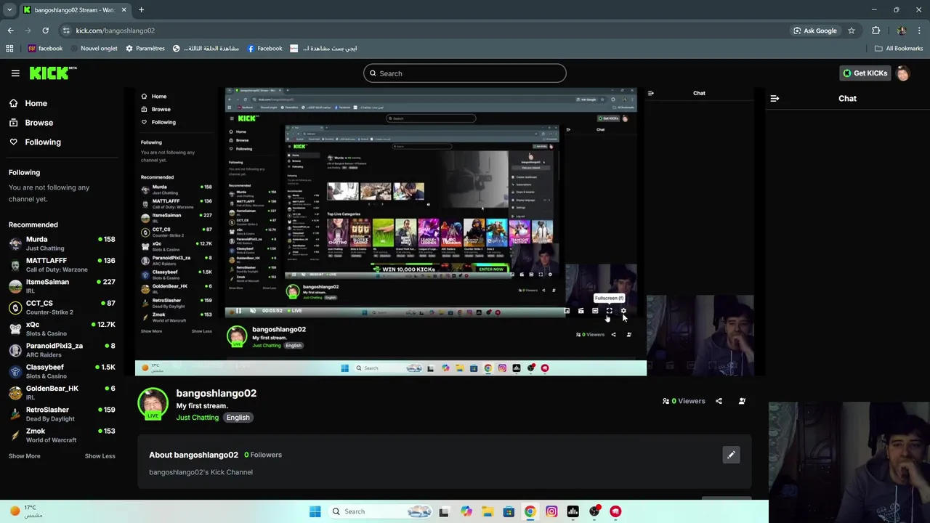Click the streamer's live avatar below the video
Screen dimensions: 930x523
153,403
